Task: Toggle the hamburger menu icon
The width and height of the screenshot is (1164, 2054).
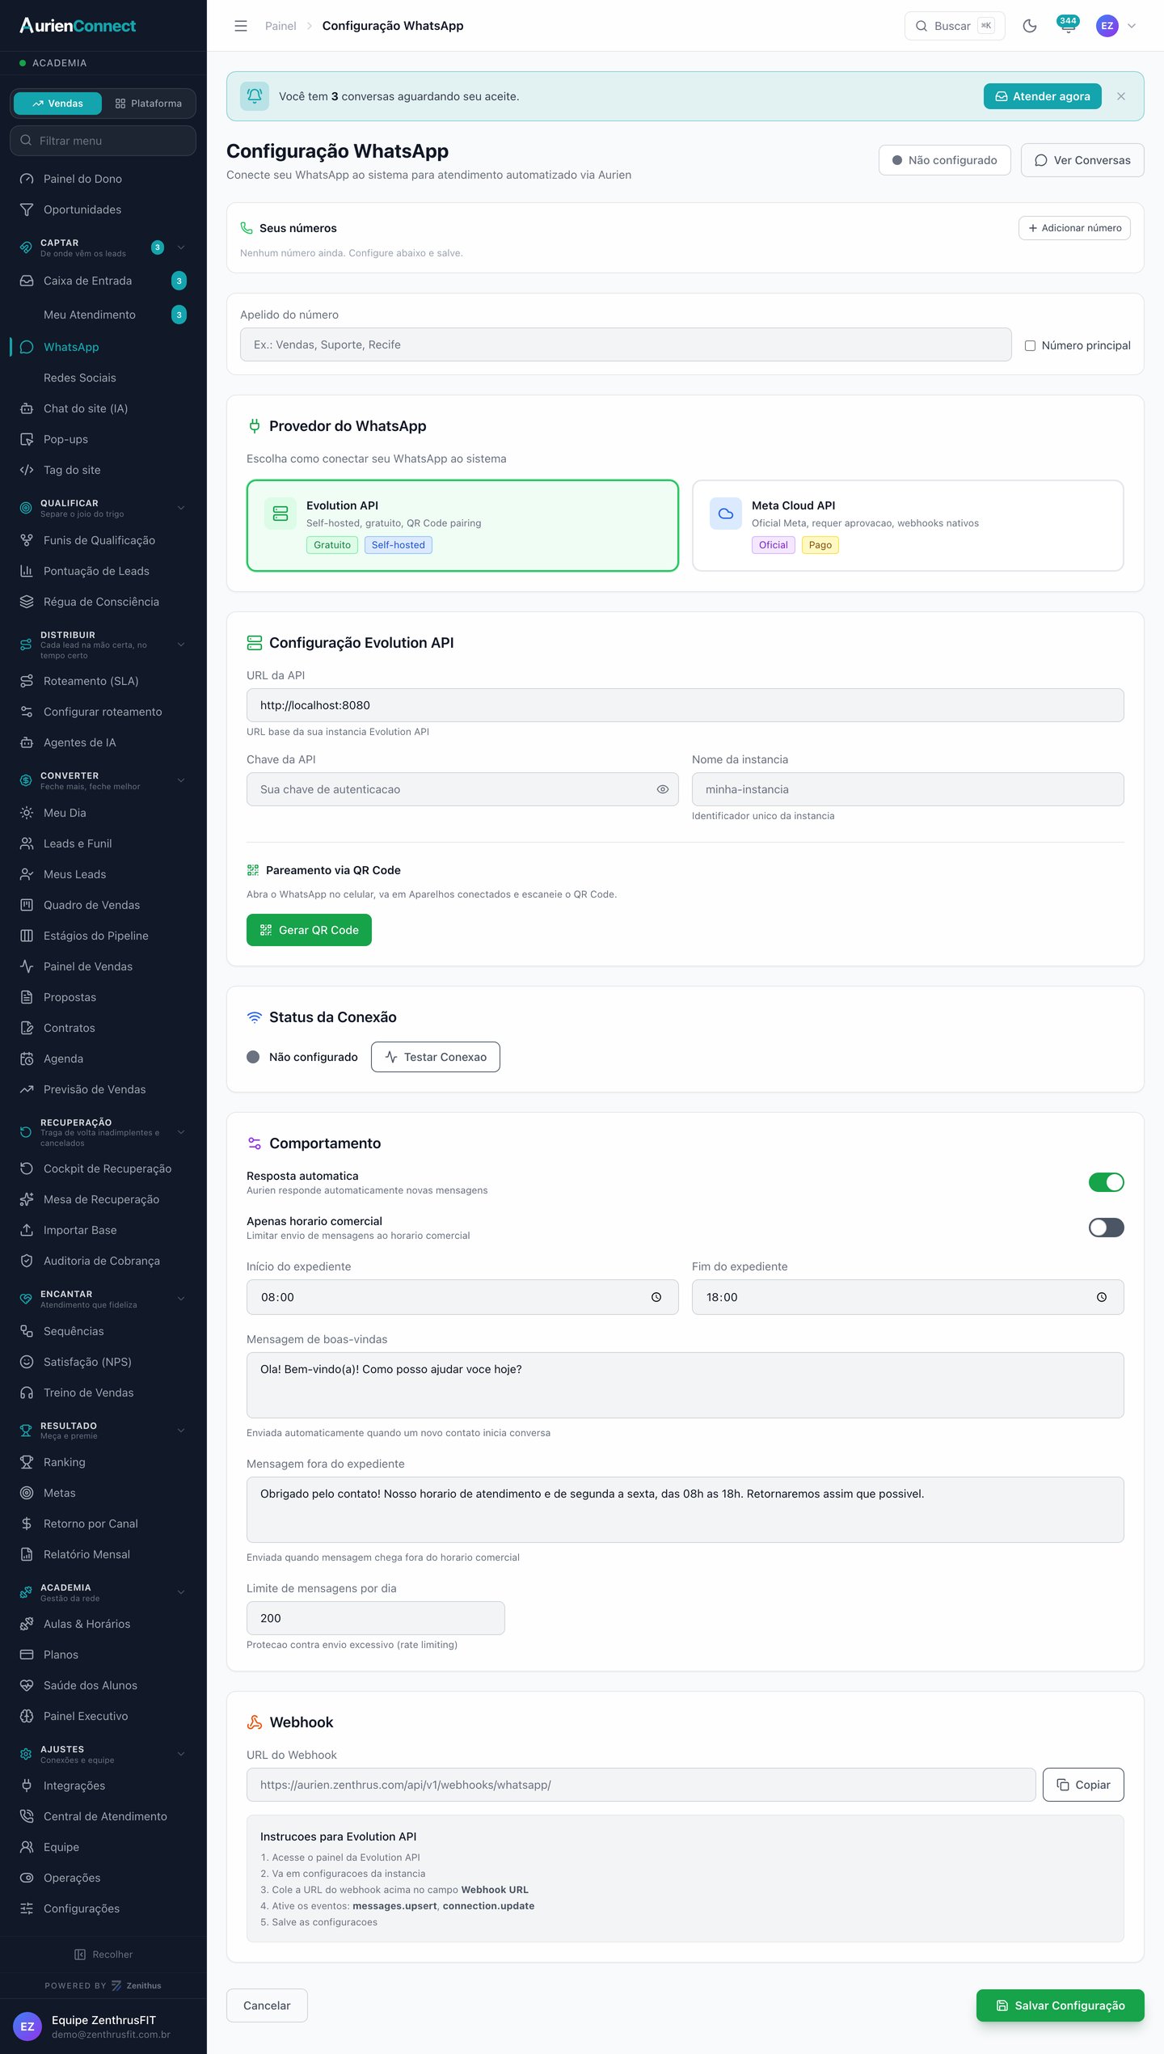Action: click(x=241, y=26)
